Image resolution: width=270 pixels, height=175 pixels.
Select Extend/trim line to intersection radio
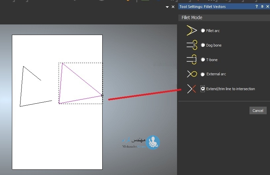pyautogui.click(x=203, y=89)
